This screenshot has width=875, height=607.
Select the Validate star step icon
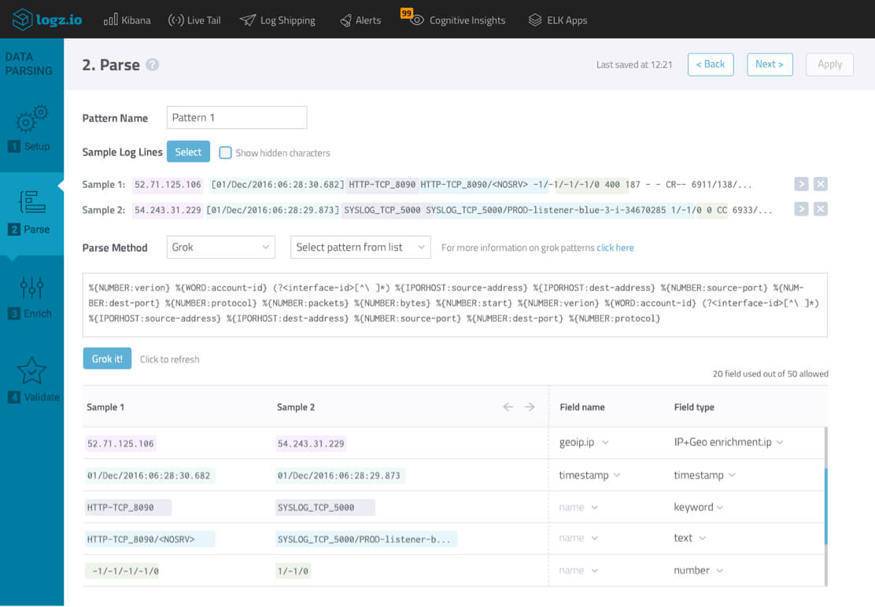click(31, 370)
